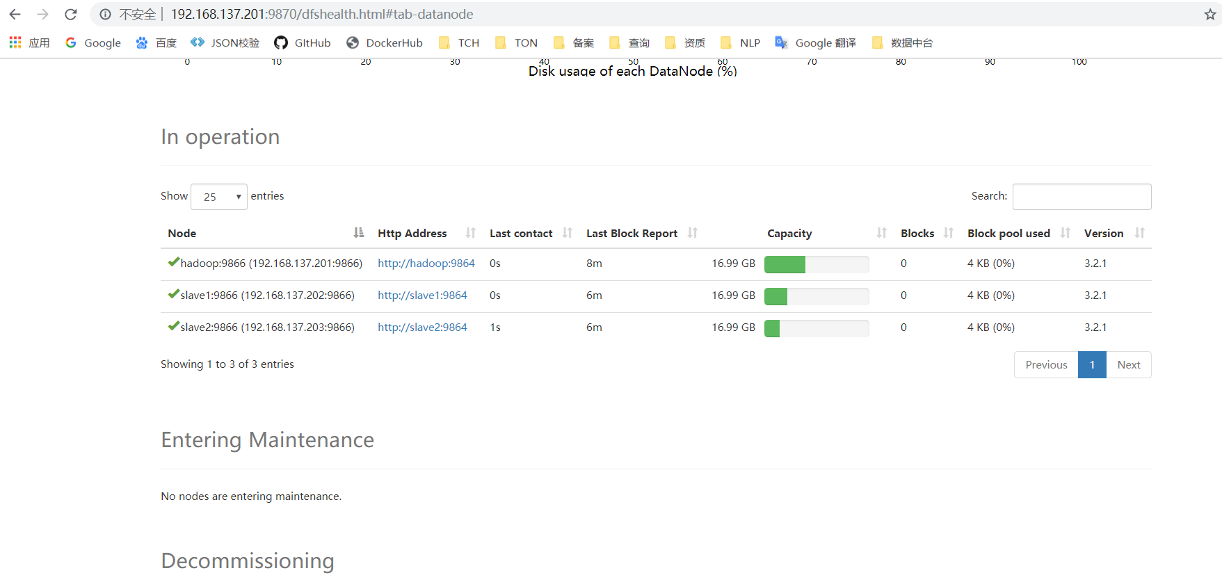The image size is (1222, 582).
Task: Click the 8m last block report cell
Action: 594,264
